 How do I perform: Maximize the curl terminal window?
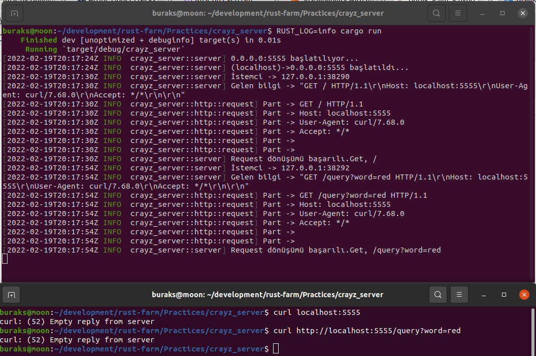(x=504, y=294)
